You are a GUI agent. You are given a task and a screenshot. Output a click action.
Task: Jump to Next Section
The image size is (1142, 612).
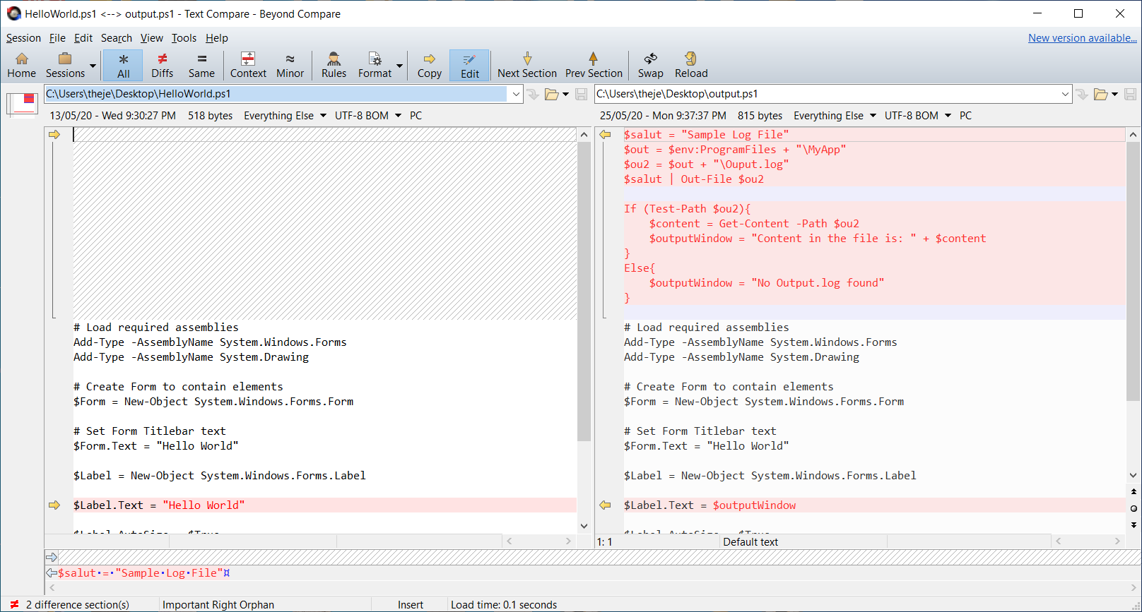pyautogui.click(x=526, y=65)
